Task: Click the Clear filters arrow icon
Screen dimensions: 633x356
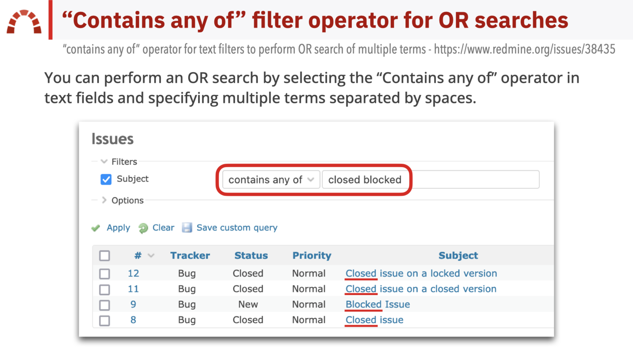Action: click(143, 227)
